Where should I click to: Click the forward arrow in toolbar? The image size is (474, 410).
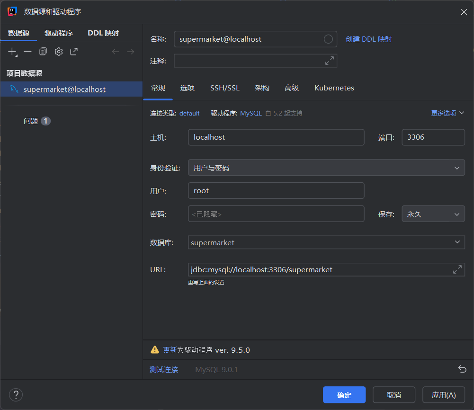(131, 52)
